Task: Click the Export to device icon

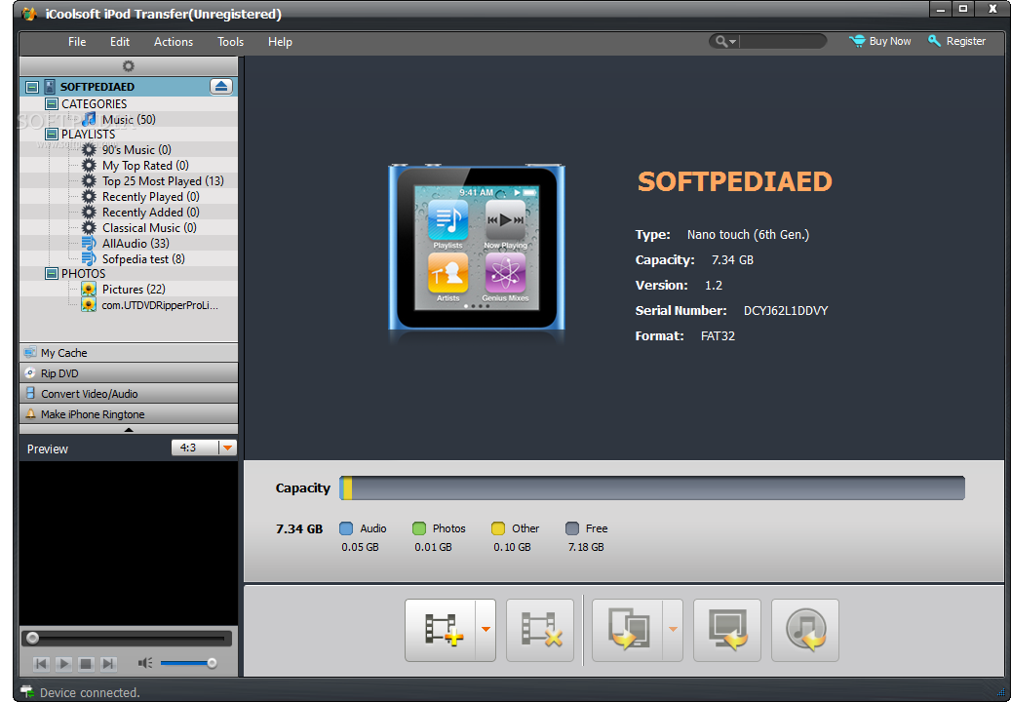Action: 627,630
